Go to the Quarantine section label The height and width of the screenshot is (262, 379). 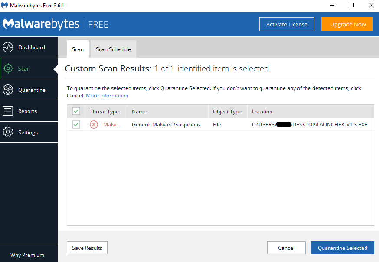click(x=32, y=90)
